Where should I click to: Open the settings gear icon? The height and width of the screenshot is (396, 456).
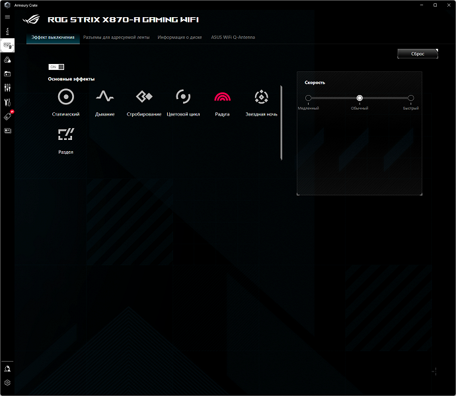pyautogui.click(x=7, y=383)
